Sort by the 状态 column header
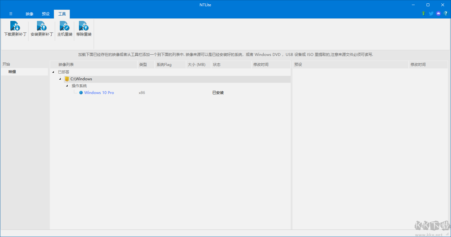 pos(231,65)
